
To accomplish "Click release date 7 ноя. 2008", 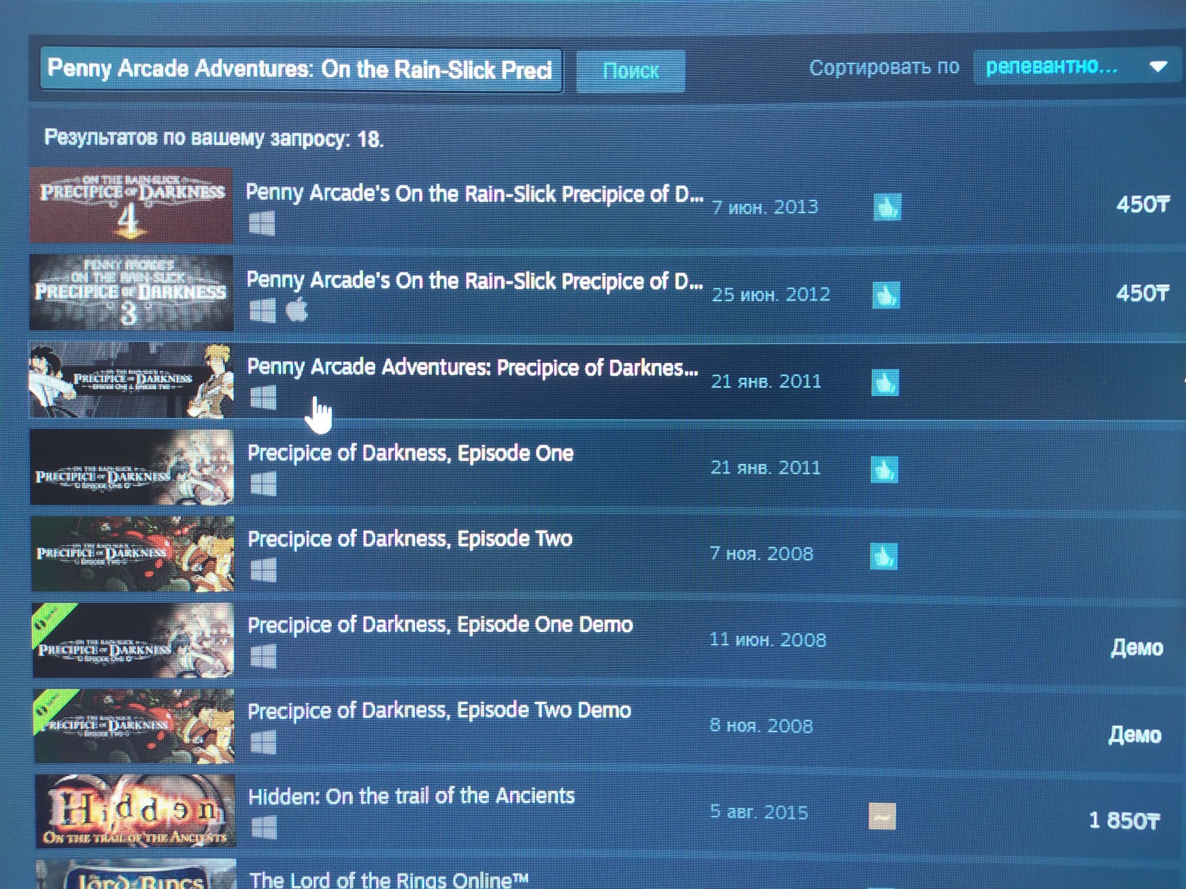I will 762,554.
